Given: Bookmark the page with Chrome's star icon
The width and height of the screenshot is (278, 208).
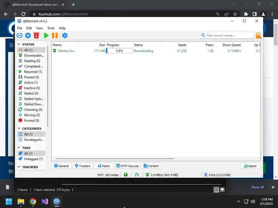Looking at the screenshot, I should pyautogui.click(x=235, y=14).
